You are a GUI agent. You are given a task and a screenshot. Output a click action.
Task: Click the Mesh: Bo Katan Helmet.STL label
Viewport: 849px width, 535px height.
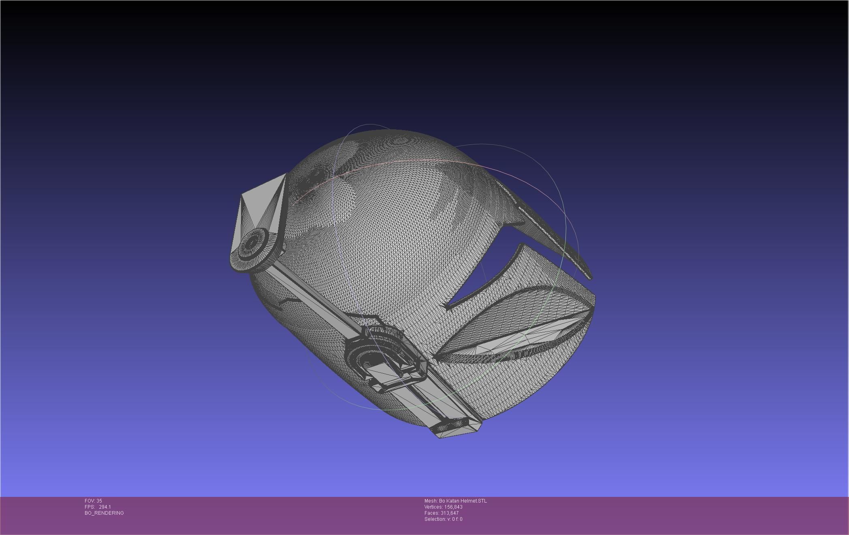[x=456, y=501]
